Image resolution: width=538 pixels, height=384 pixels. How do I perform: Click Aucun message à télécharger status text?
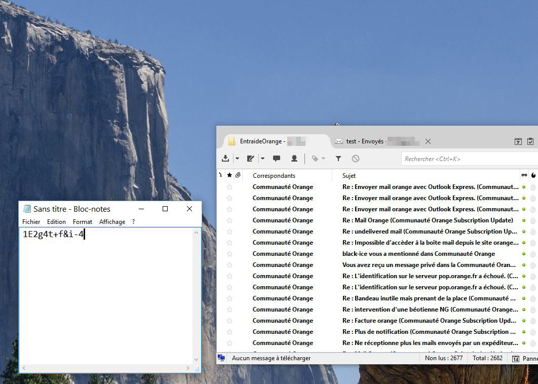(271, 358)
